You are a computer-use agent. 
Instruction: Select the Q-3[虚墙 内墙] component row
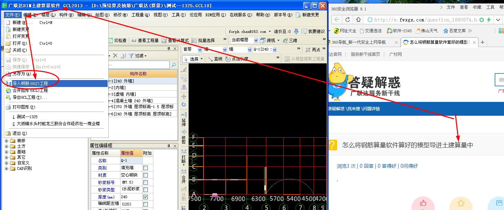click(x=143, y=94)
